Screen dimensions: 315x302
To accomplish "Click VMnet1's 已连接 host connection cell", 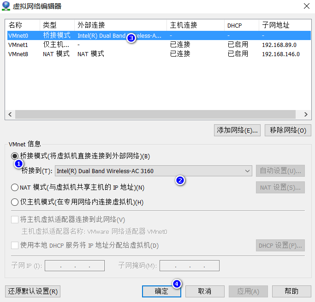I will coord(180,45).
